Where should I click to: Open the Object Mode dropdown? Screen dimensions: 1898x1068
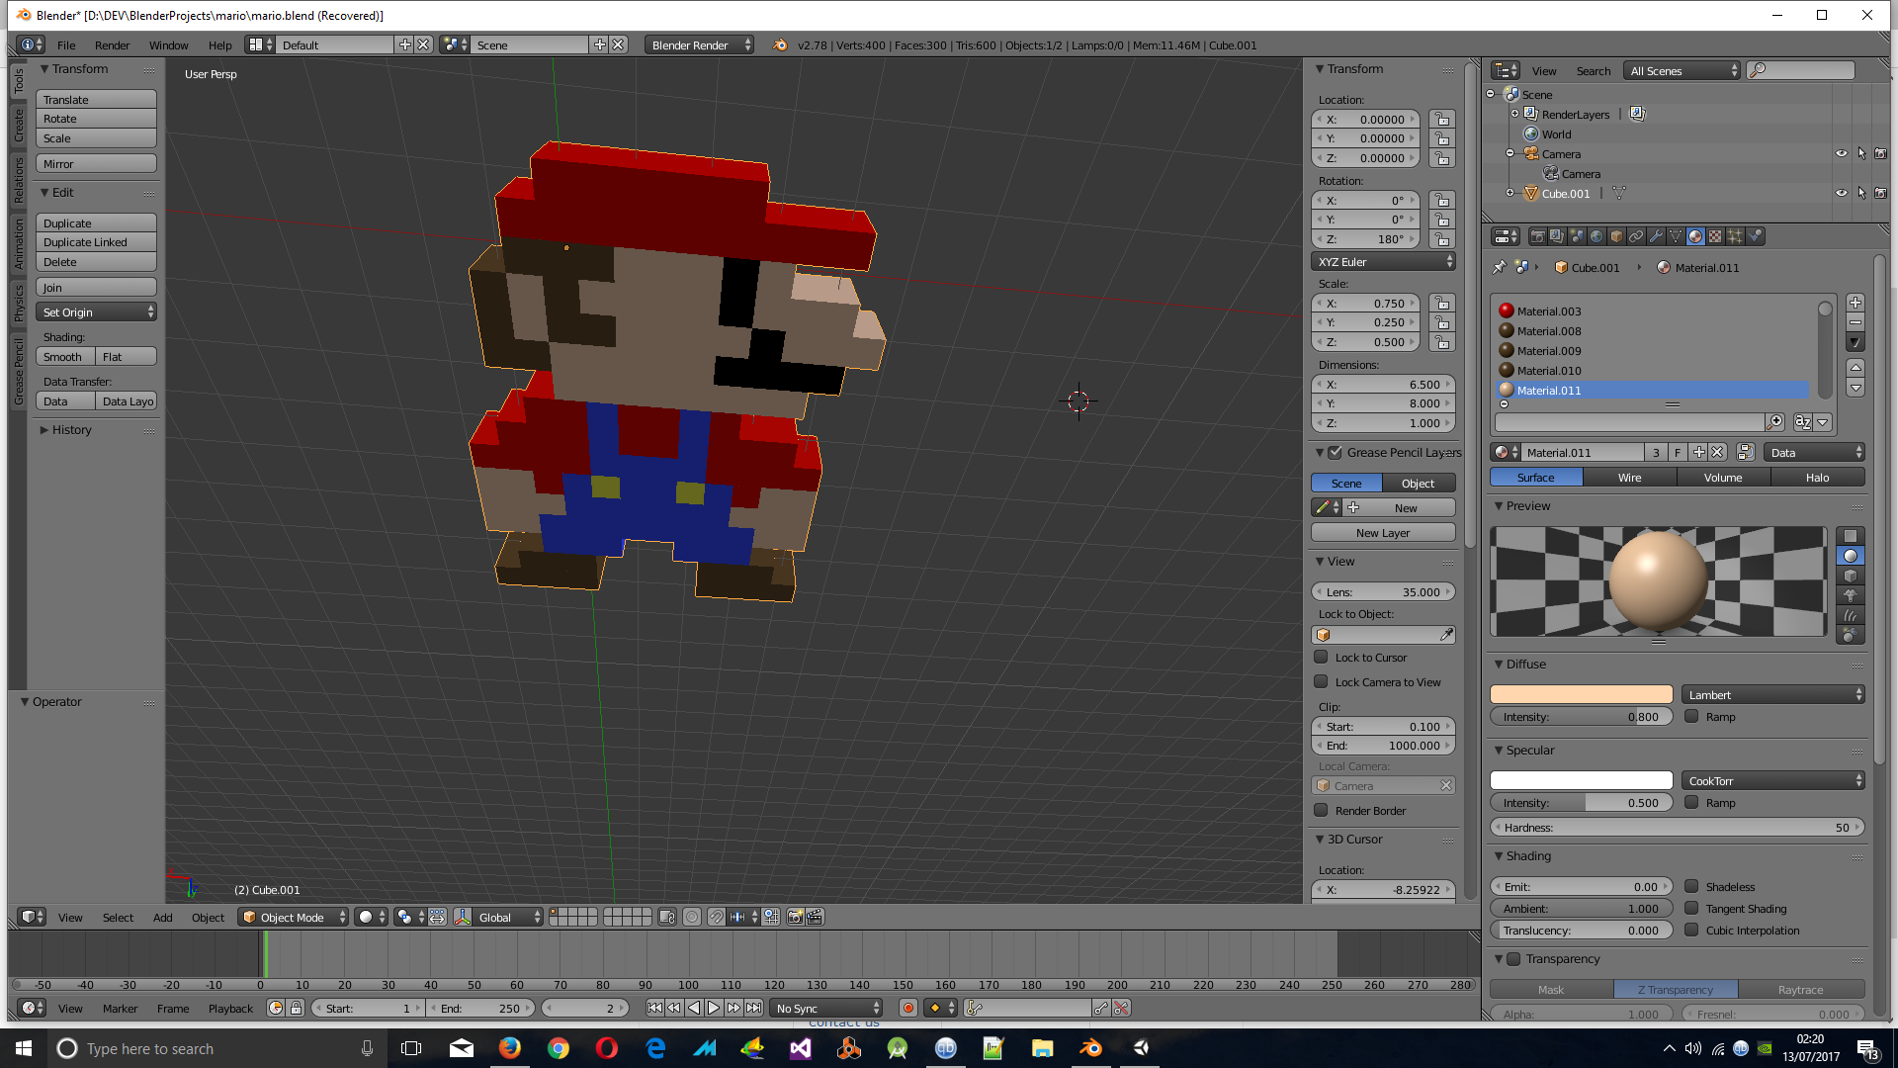[x=295, y=917]
